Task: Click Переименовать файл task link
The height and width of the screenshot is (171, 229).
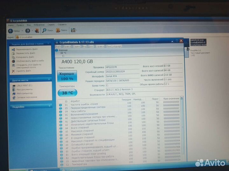Action: (x=27, y=49)
